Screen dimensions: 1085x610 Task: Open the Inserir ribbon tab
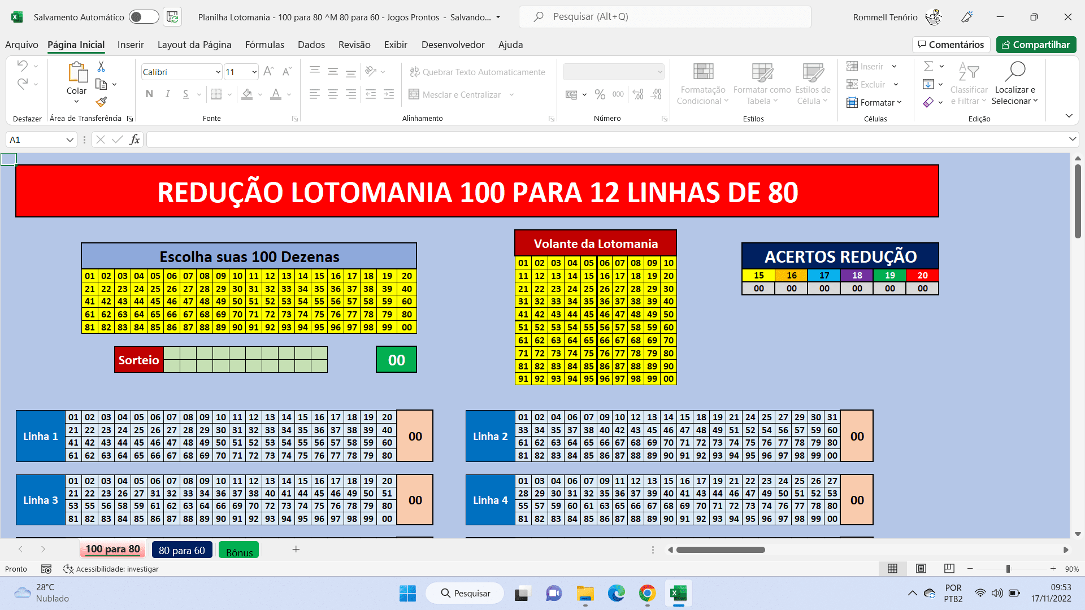[x=131, y=45]
